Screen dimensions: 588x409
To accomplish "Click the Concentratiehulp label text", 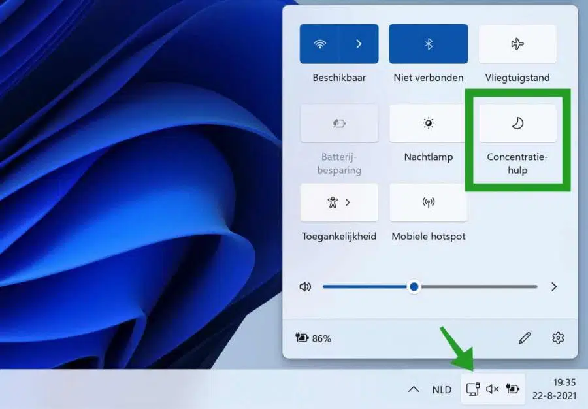I will tap(517, 163).
